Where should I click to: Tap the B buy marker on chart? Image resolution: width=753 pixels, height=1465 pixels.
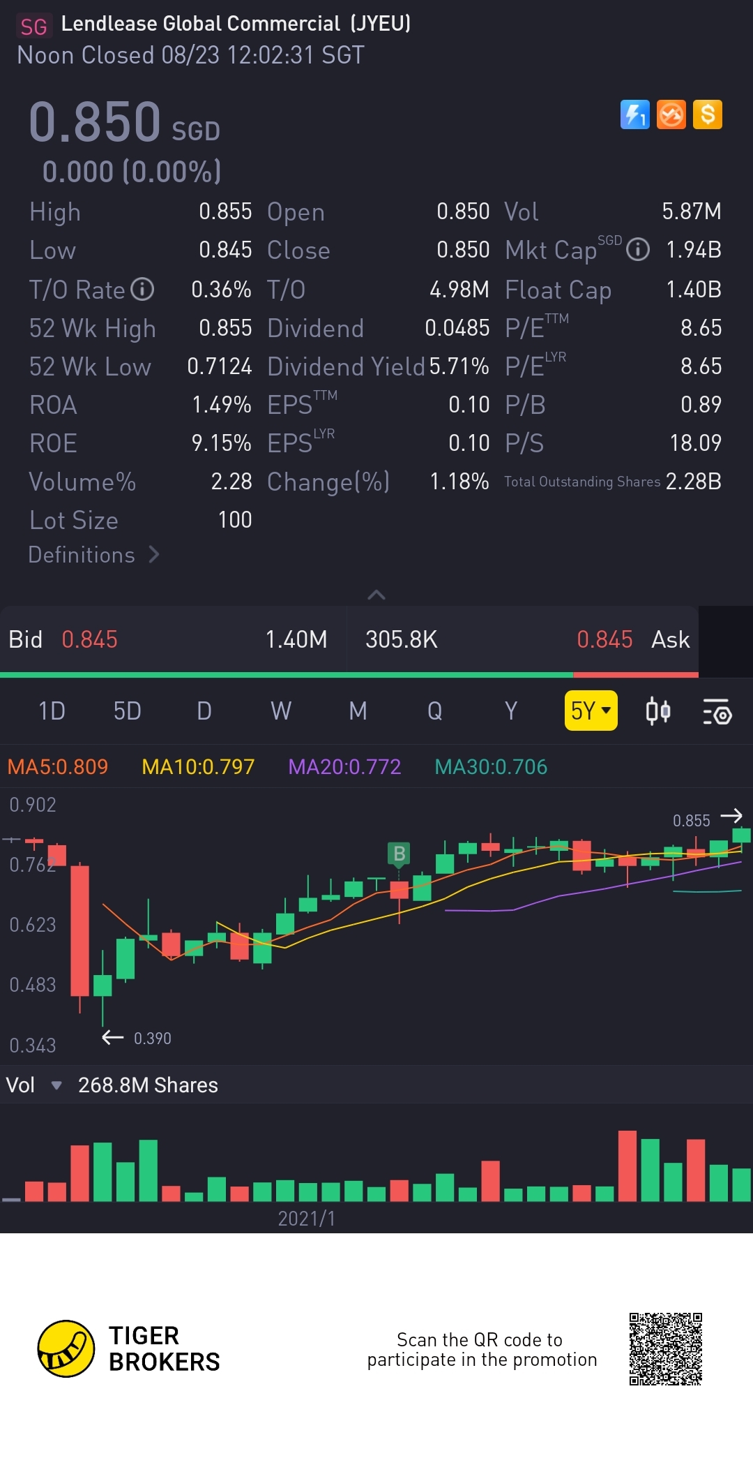[399, 854]
